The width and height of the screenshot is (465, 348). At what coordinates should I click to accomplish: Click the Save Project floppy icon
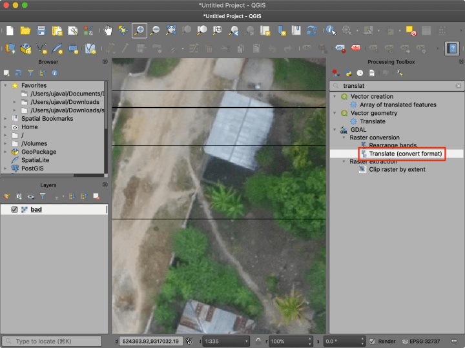tap(41, 30)
